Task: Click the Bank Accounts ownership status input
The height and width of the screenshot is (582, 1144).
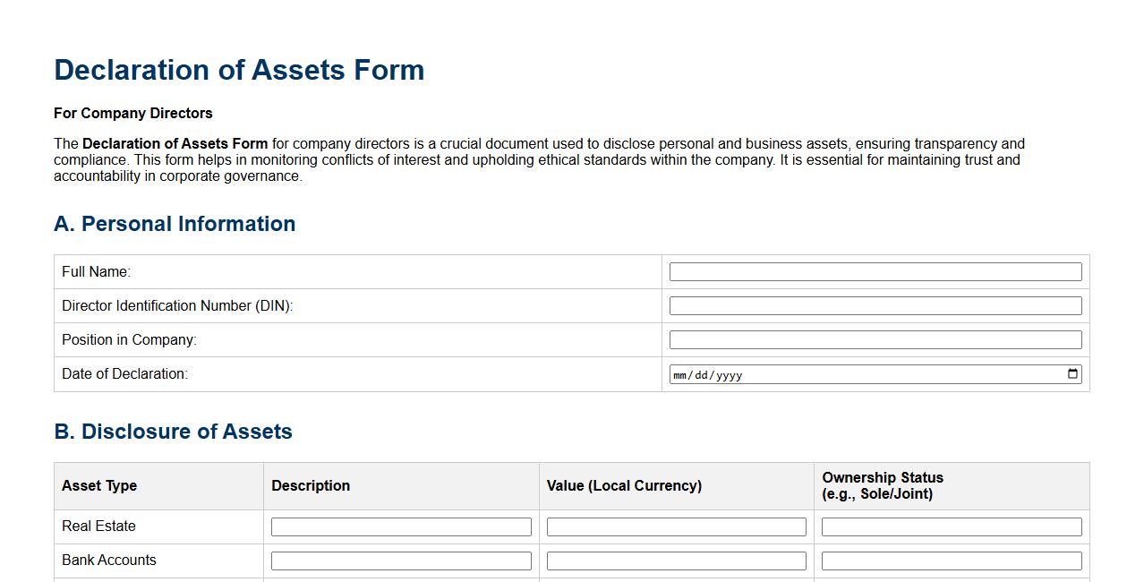Action: click(951, 561)
